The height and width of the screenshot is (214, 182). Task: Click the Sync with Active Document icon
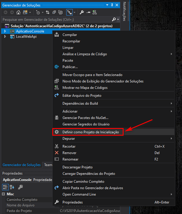(x=48, y=12)
